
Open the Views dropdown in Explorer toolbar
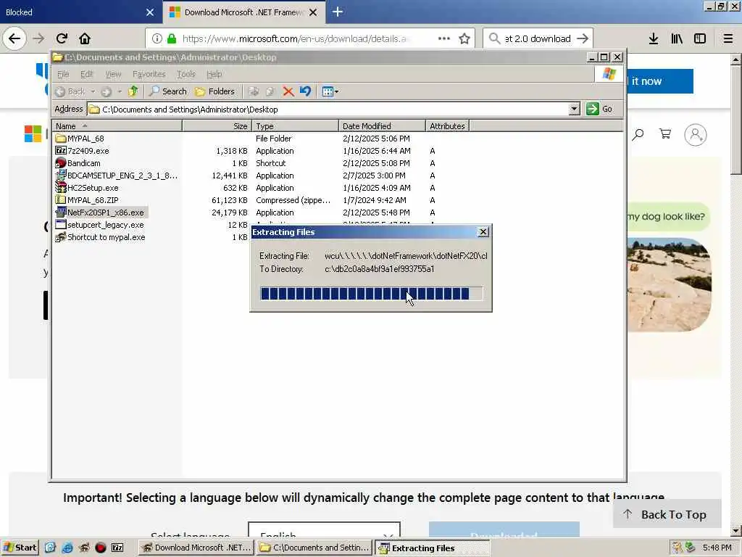330,91
